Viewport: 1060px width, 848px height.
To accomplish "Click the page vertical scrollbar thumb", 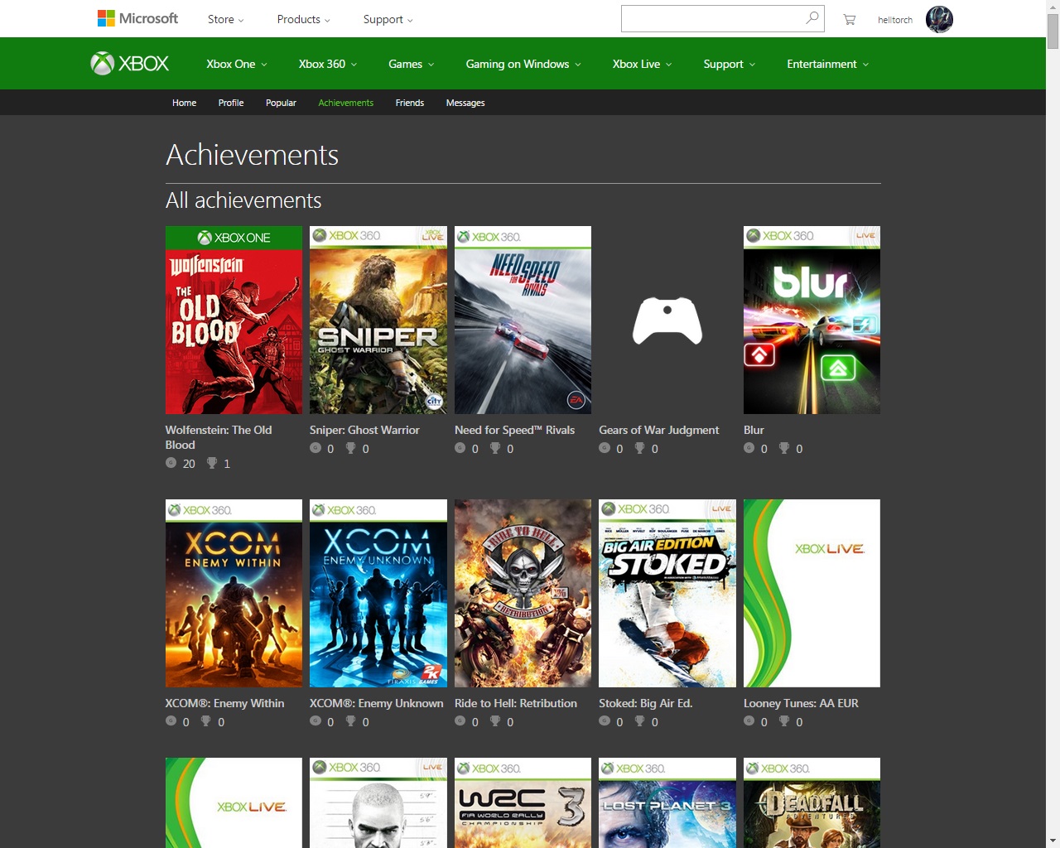I will [1053, 31].
